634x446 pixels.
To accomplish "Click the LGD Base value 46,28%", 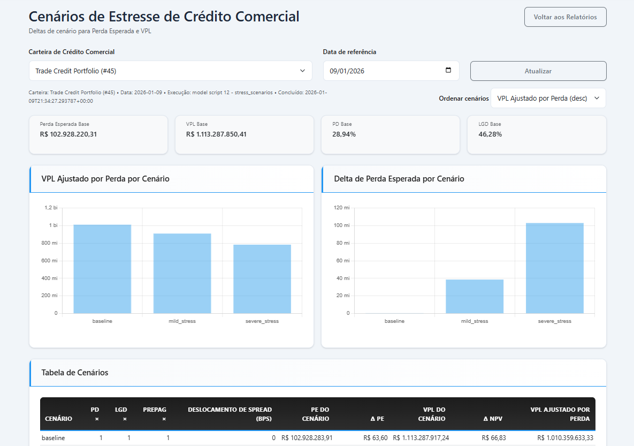I will pos(490,134).
